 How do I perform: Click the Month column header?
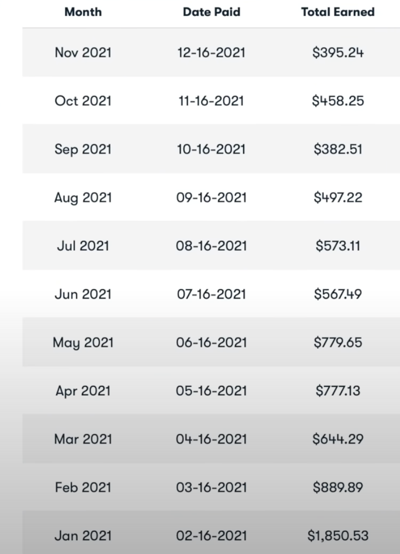83,12
